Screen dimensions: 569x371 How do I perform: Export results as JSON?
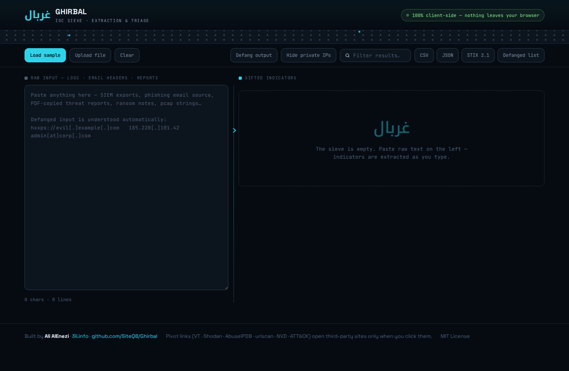pyautogui.click(x=448, y=55)
